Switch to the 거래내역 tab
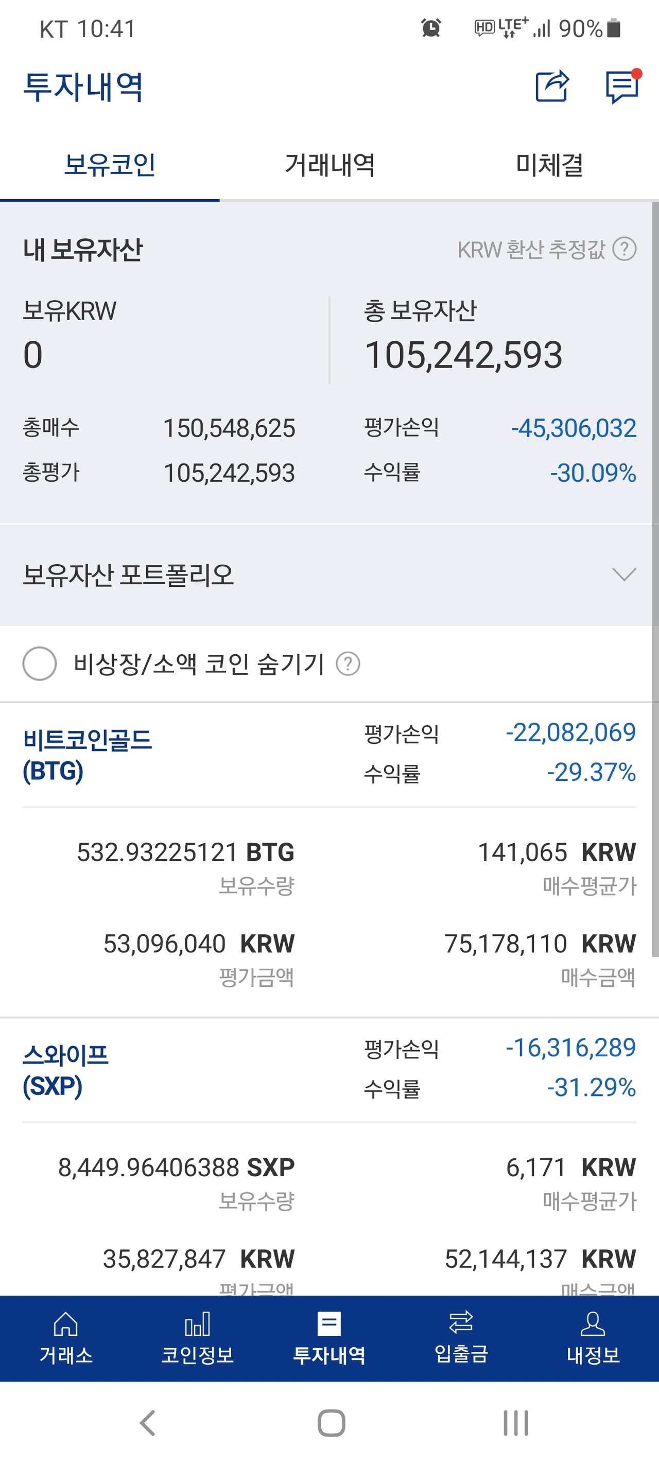Viewport: 659px width, 1464px height. [329, 165]
